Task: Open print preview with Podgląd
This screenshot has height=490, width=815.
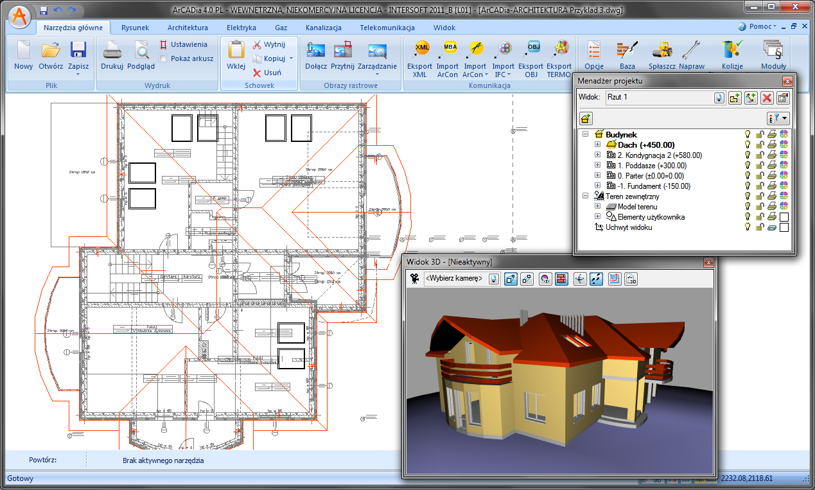Action: point(141,56)
